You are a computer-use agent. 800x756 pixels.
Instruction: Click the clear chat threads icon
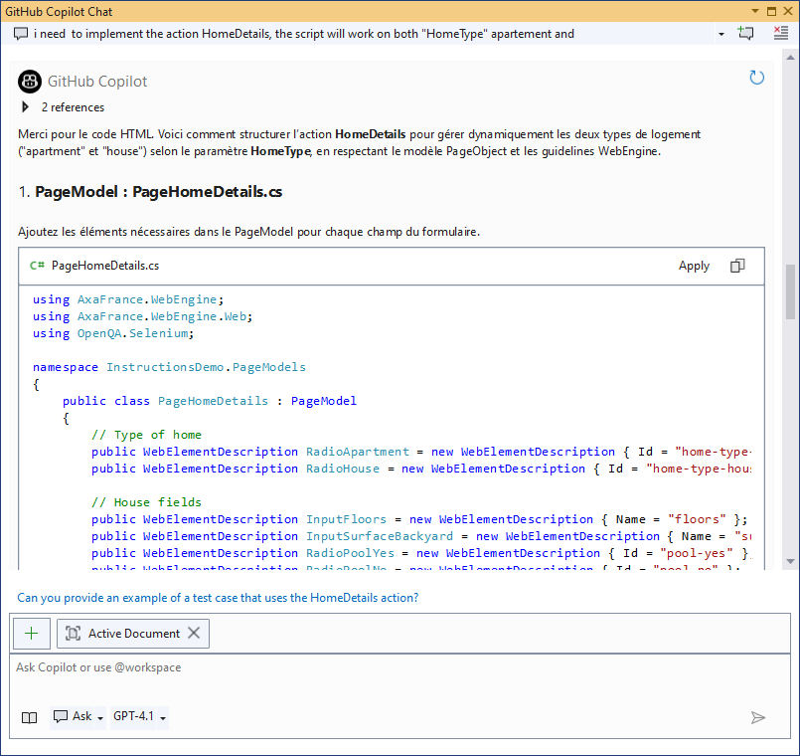(781, 33)
